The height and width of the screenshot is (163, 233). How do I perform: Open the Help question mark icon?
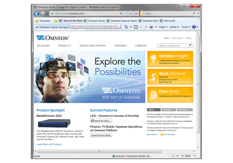(194, 27)
